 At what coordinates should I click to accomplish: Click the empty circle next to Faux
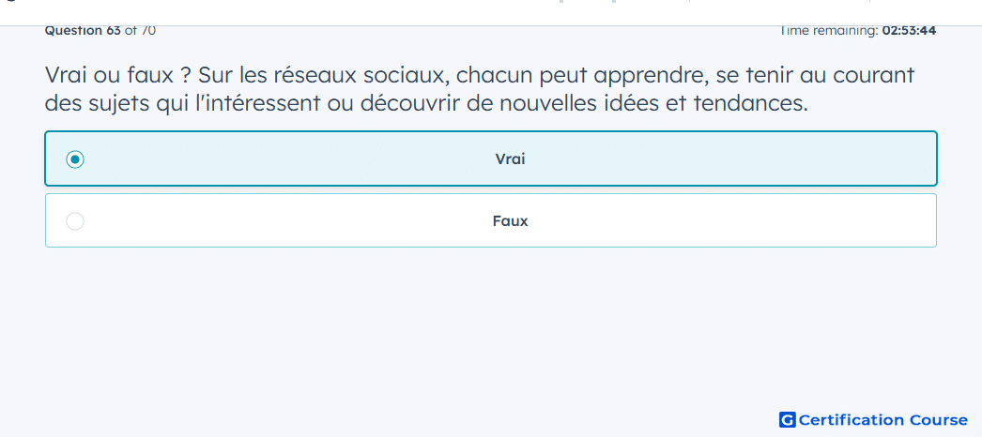[75, 221]
